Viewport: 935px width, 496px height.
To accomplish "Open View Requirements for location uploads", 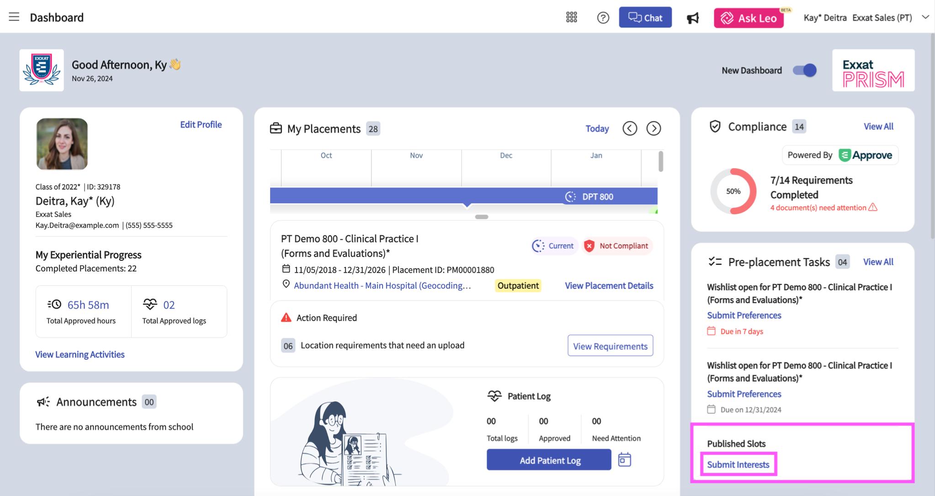I will [x=610, y=346].
